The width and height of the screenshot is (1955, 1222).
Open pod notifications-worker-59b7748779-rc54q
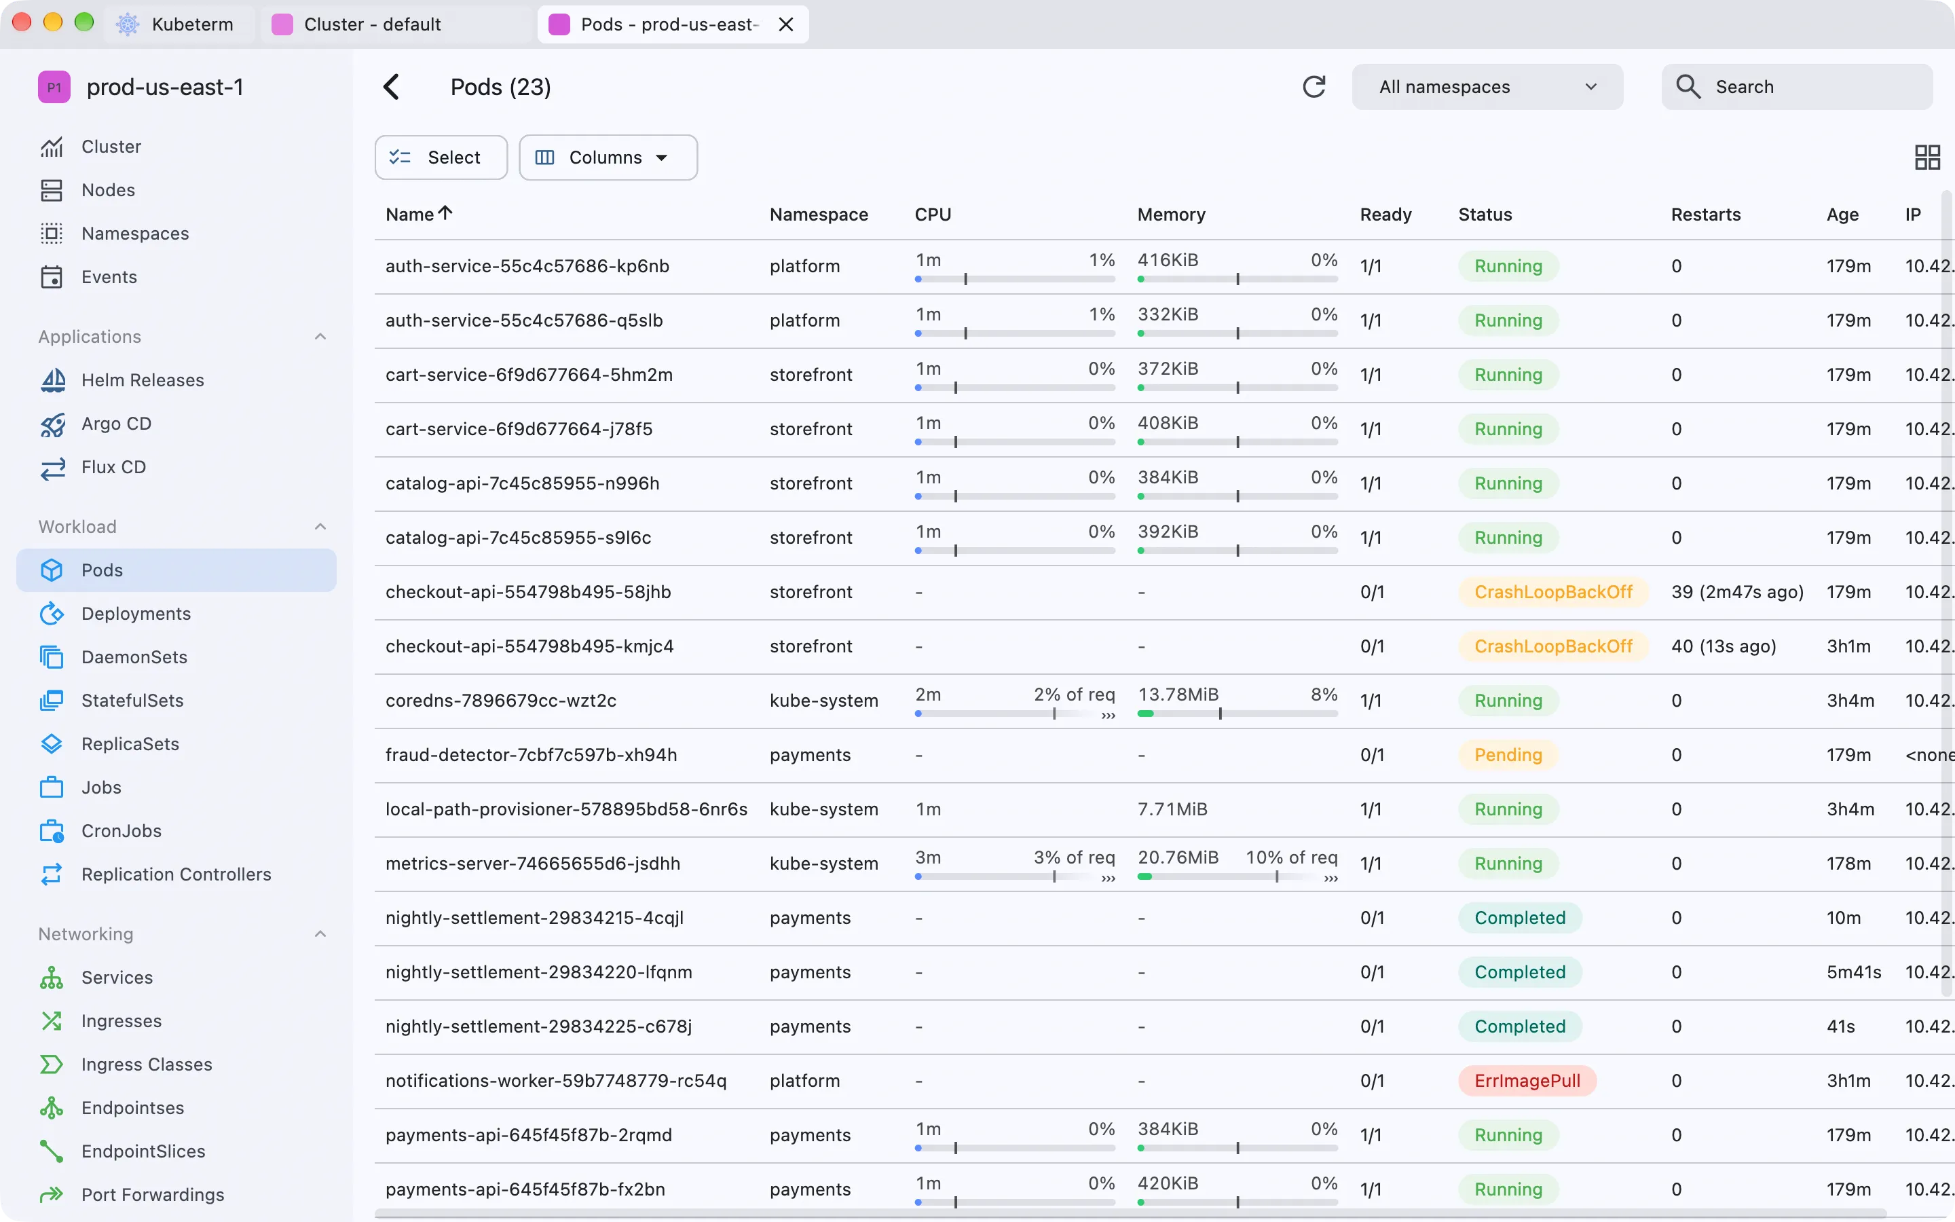[556, 1081]
